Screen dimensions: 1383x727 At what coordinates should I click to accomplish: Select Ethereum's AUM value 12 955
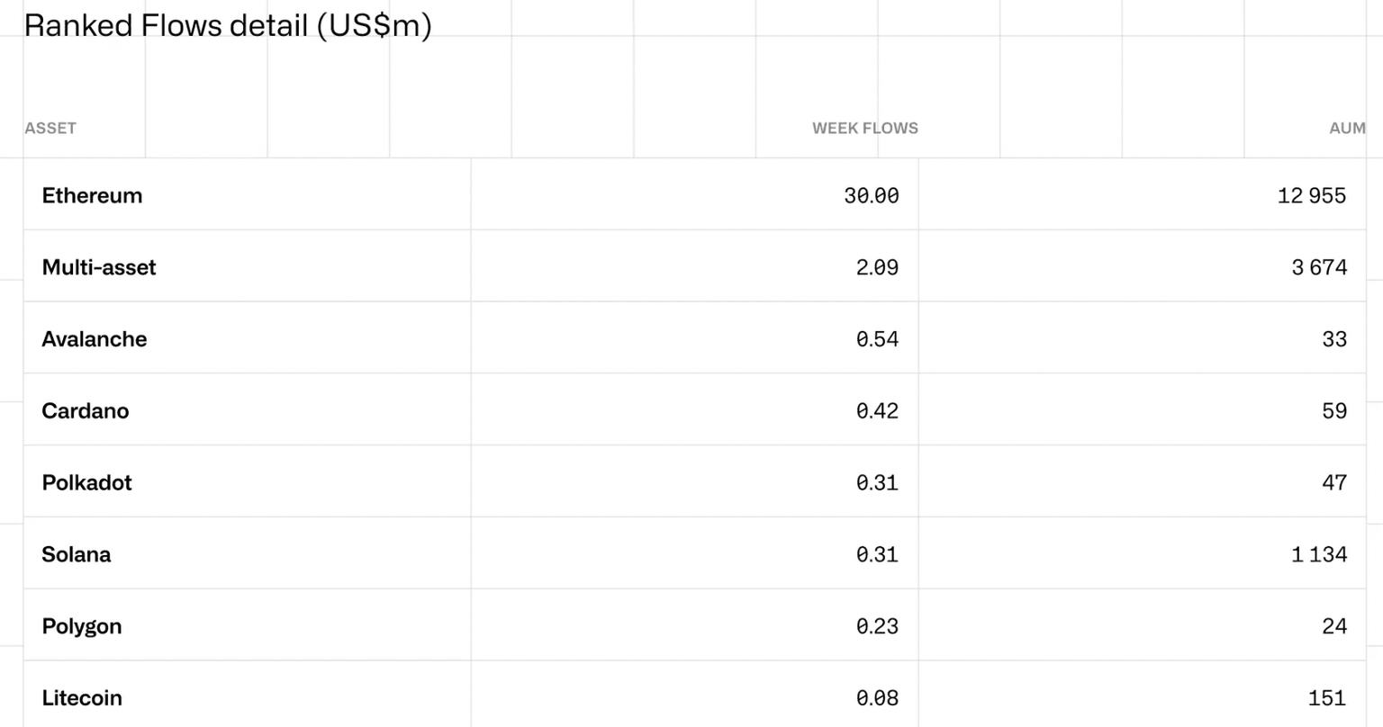(1311, 195)
